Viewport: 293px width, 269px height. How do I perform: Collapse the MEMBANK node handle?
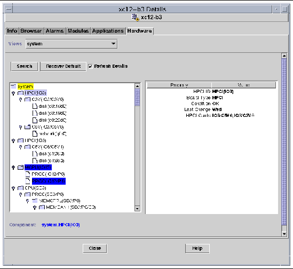click(x=35, y=207)
